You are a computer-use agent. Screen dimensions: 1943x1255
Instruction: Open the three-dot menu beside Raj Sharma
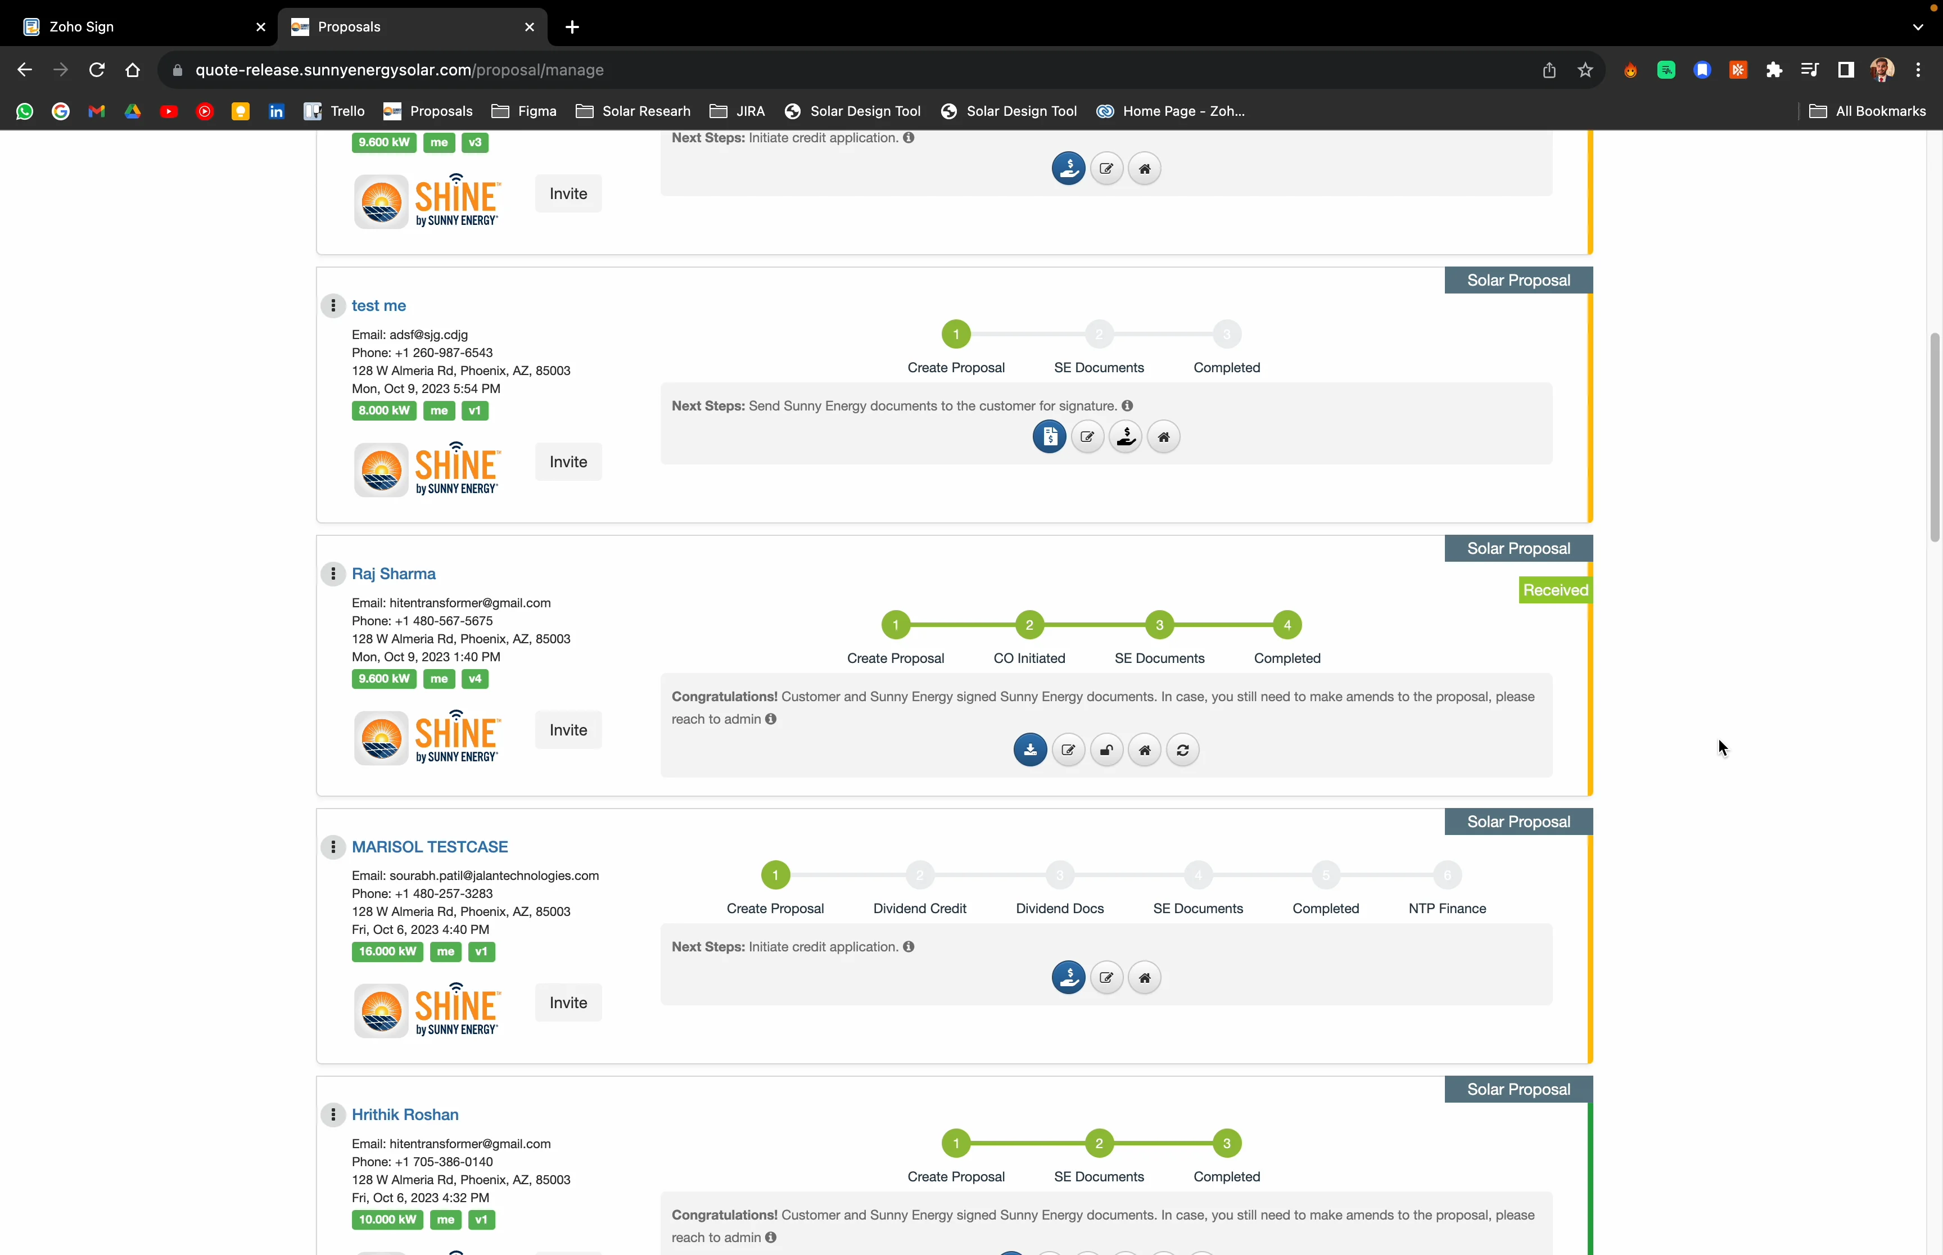[x=334, y=574]
